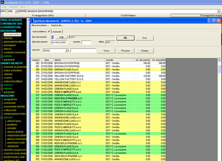Open CONTABILITA' GEN. section
This screenshot has height=161, width=222.
coord(11,24)
